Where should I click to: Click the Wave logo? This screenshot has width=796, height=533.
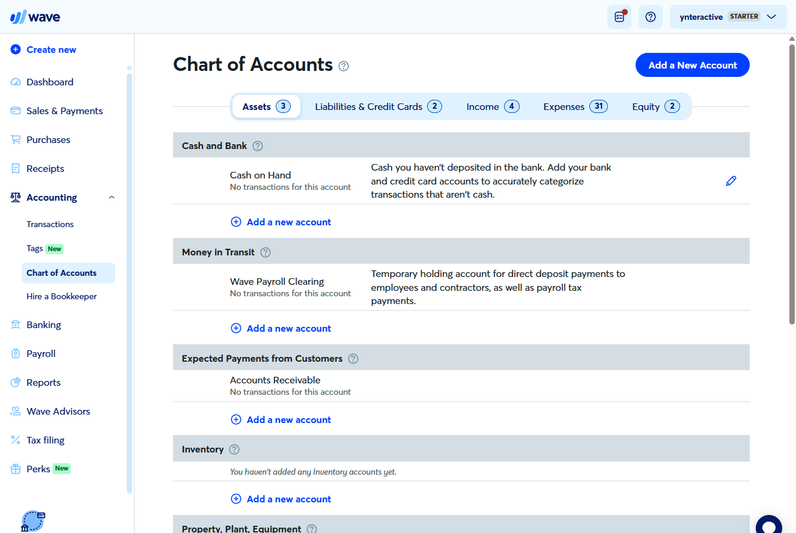click(x=35, y=17)
